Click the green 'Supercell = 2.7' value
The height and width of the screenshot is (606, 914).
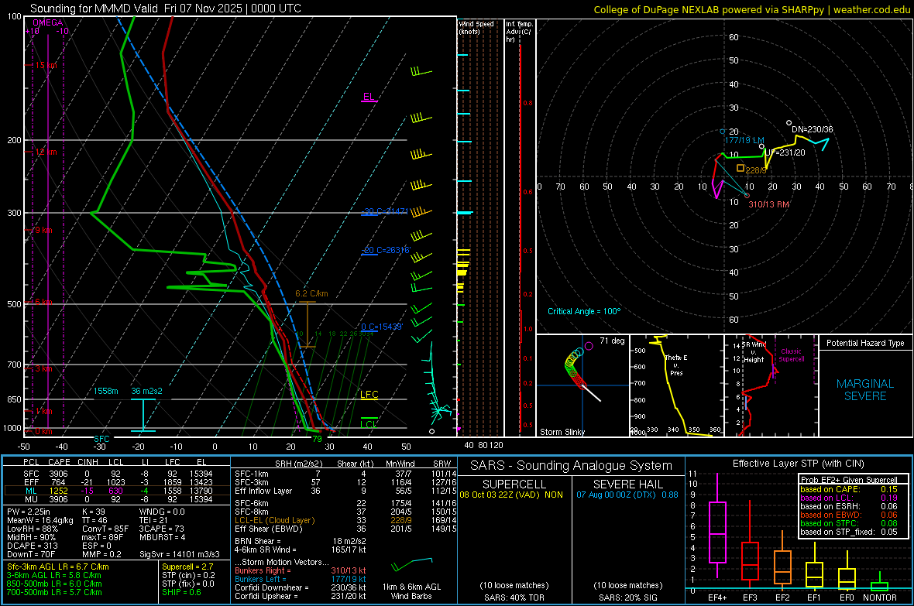tap(187, 567)
